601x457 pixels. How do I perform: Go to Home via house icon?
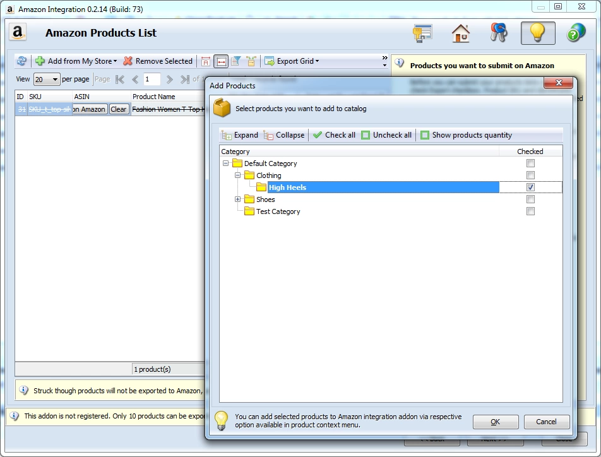click(x=461, y=33)
